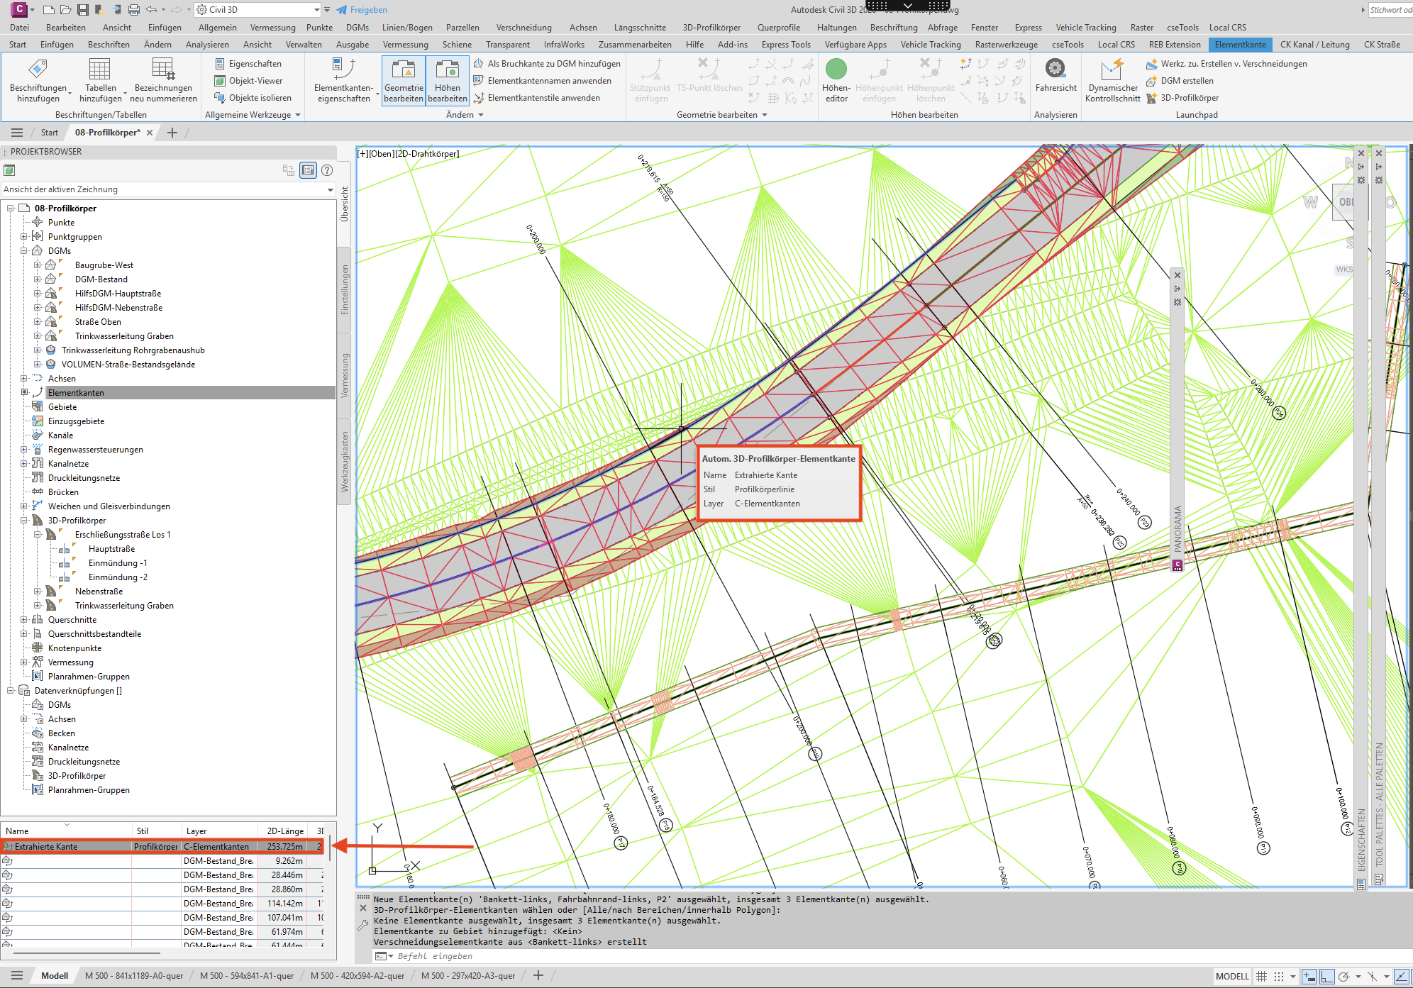Switch to M 500 - 841x1189-A0-quer layout tab
Screen dimensions: 1413x988
134,976
